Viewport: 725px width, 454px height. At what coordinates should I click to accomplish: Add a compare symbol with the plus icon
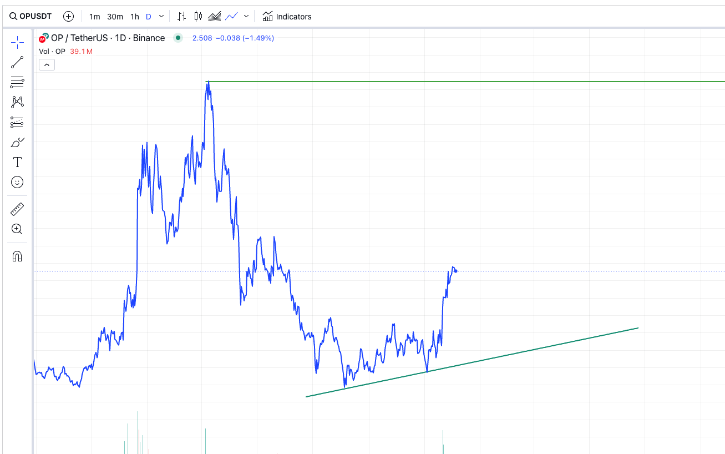(x=68, y=17)
